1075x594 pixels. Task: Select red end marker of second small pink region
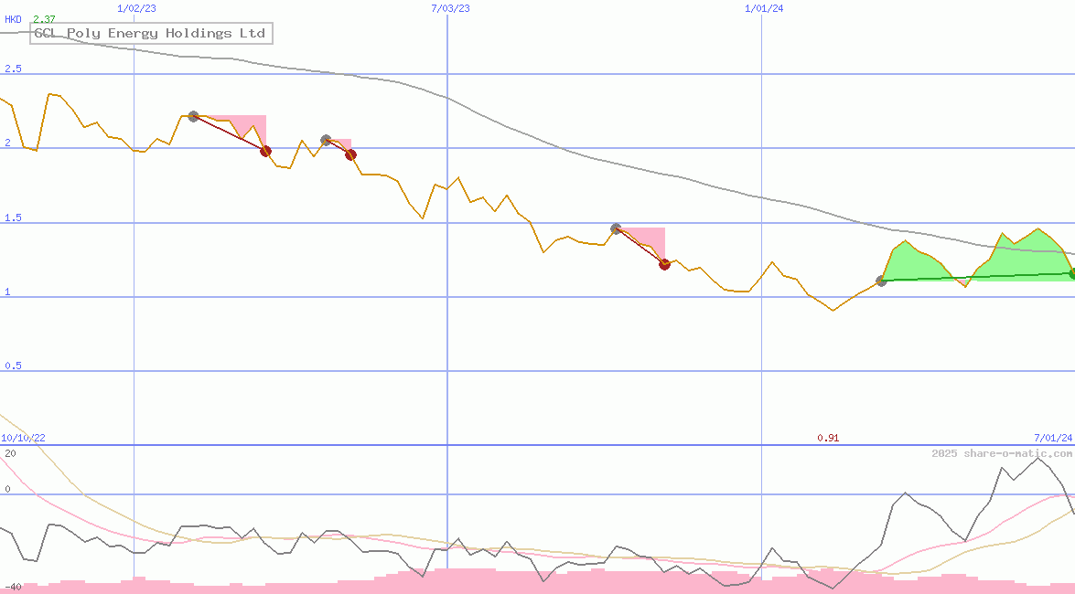click(x=350, y=154)
